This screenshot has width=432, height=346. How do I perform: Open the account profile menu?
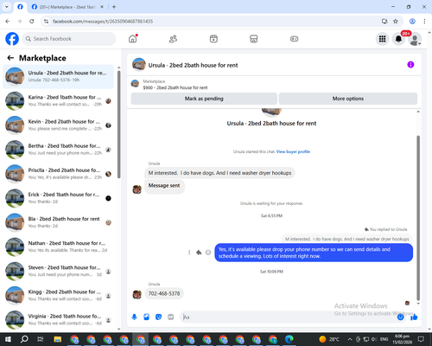(415, 39)
